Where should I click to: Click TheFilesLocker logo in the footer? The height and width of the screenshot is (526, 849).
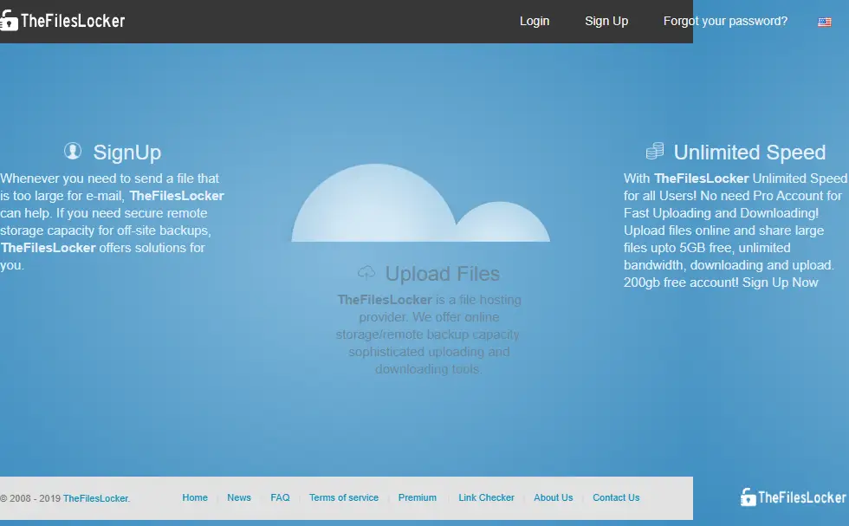point(794,497)
